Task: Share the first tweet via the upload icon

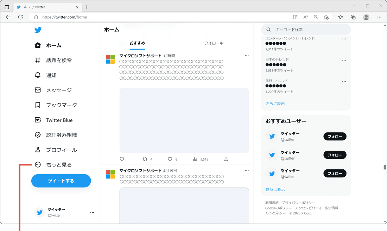Action: pos(226,159)
